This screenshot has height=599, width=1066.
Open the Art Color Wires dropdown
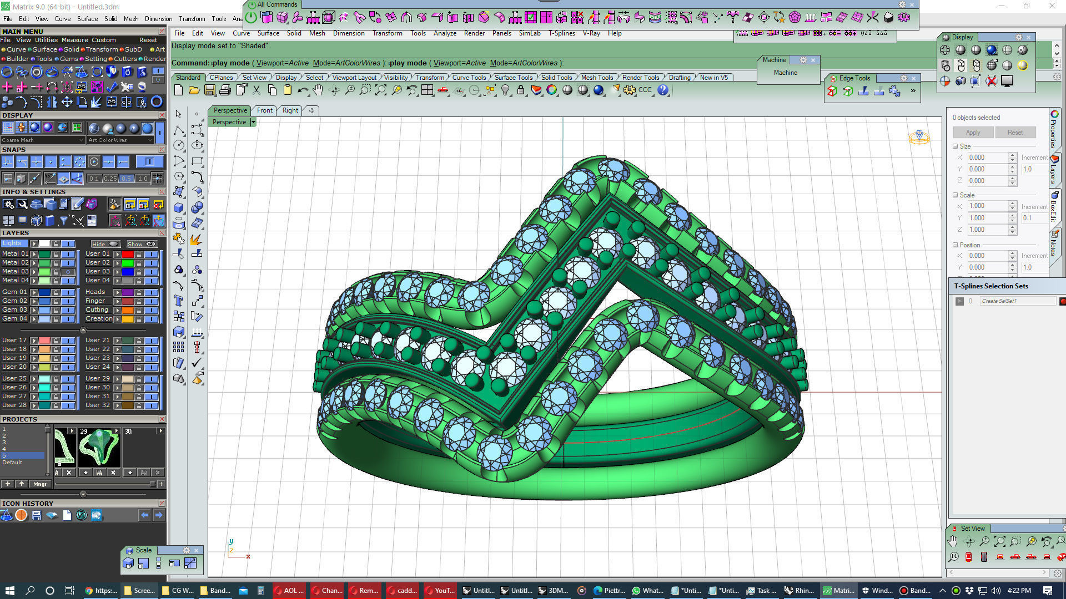tap(120, 140)
